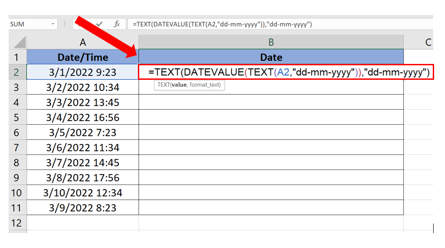Click cell with 3/8/2022 17:56

[83, 178]
